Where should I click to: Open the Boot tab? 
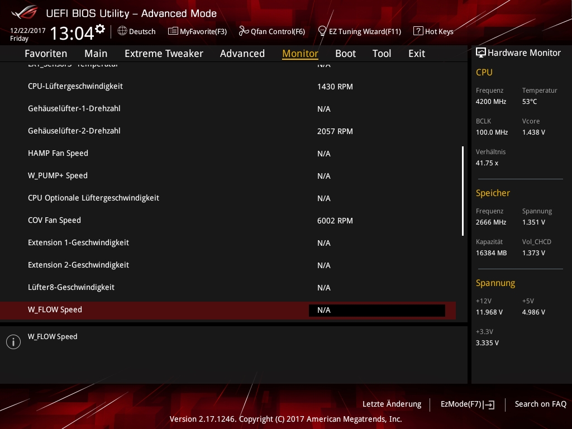(x=345, y=54)
